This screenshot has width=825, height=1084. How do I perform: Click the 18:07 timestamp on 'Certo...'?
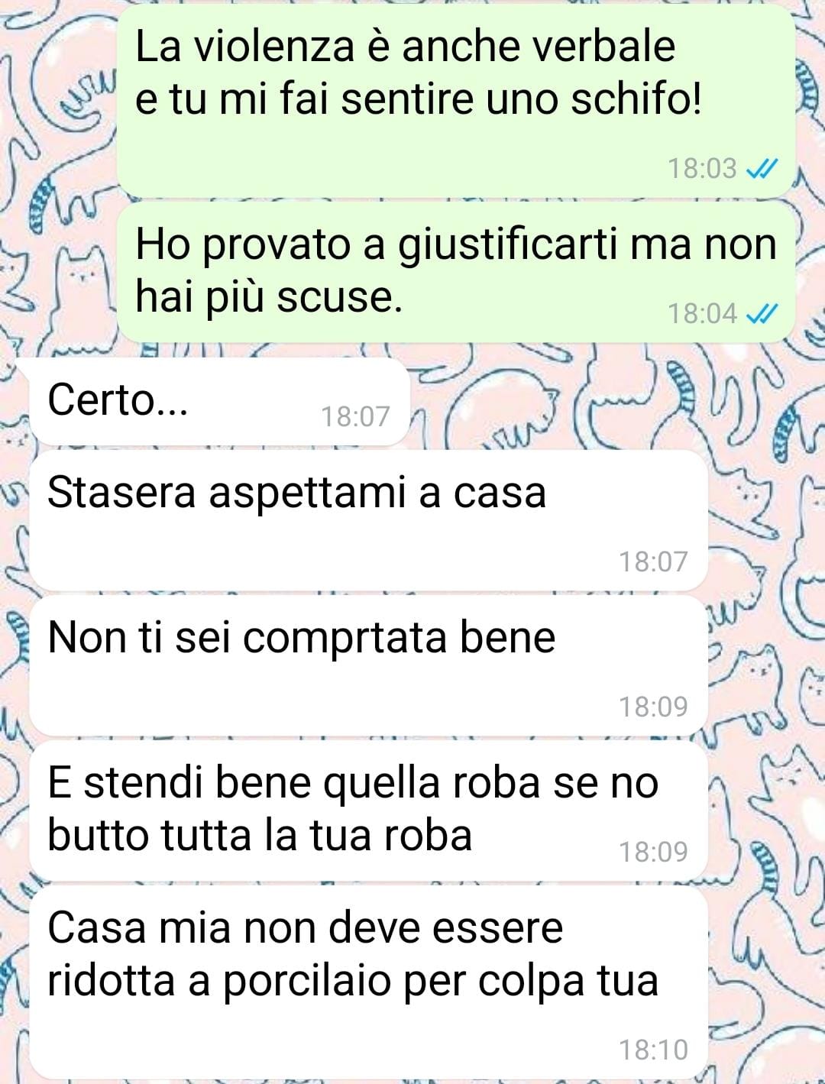pos(355,416)
